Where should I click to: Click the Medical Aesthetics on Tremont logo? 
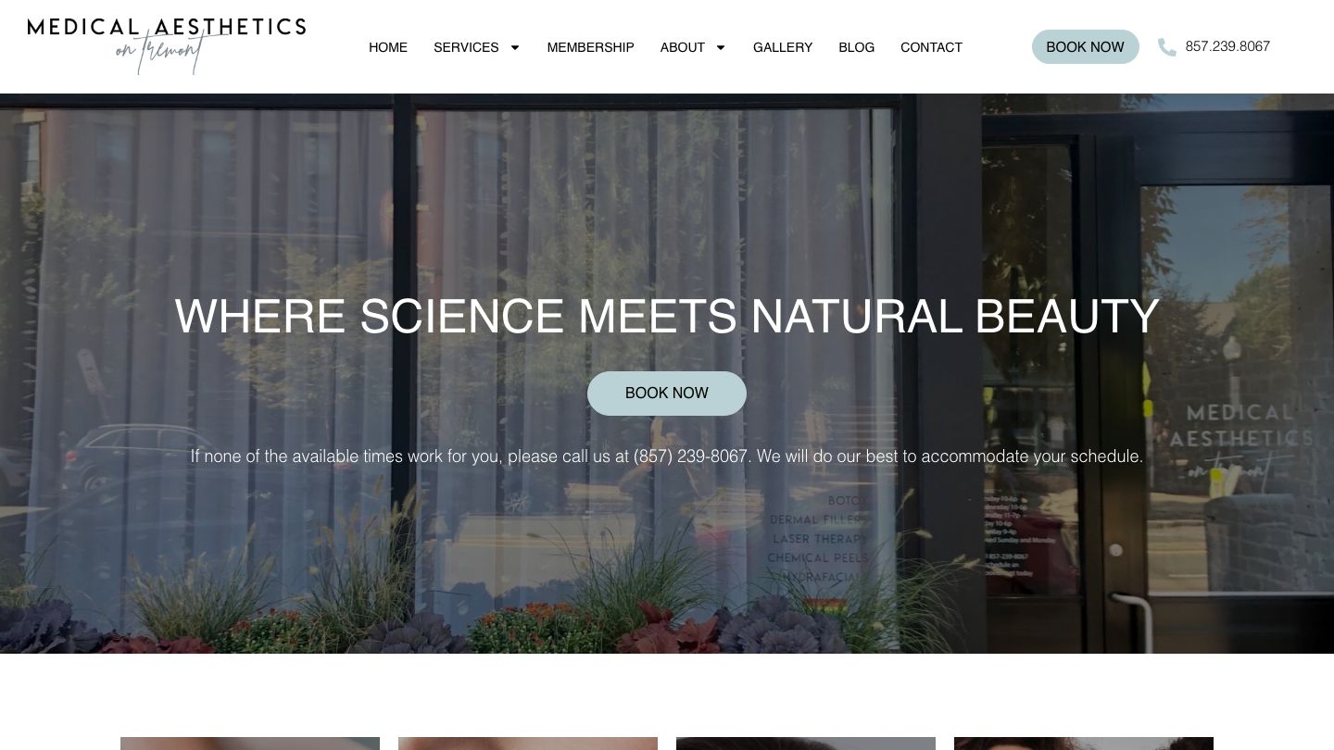click(x=167, y=45)
